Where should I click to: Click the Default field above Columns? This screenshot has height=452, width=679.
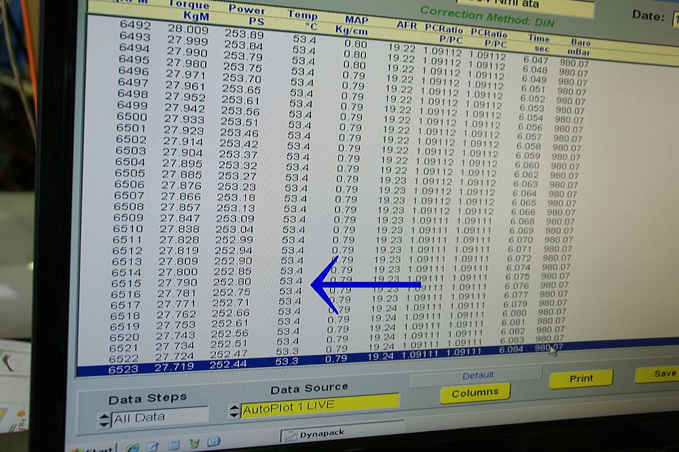pyautogui.click(x=477, y=376)
